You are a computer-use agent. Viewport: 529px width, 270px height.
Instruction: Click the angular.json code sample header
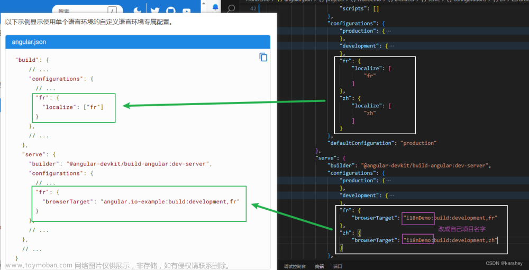[x=138, y=42]
